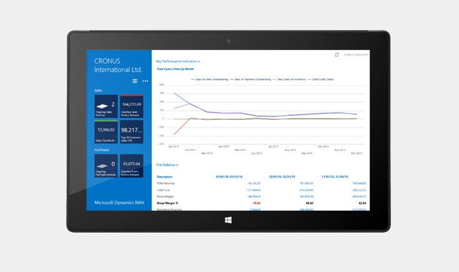Expand the Trial Balance dropdown
This screenshot has height=272, width=459.
click(167, 164)
